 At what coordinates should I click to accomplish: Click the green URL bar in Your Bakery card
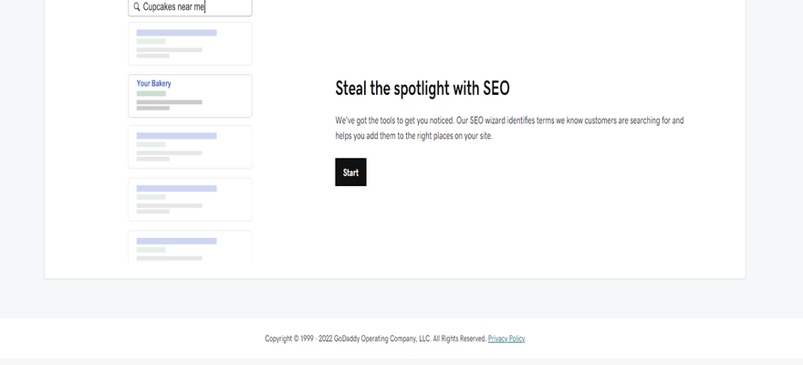coord(151,93)
